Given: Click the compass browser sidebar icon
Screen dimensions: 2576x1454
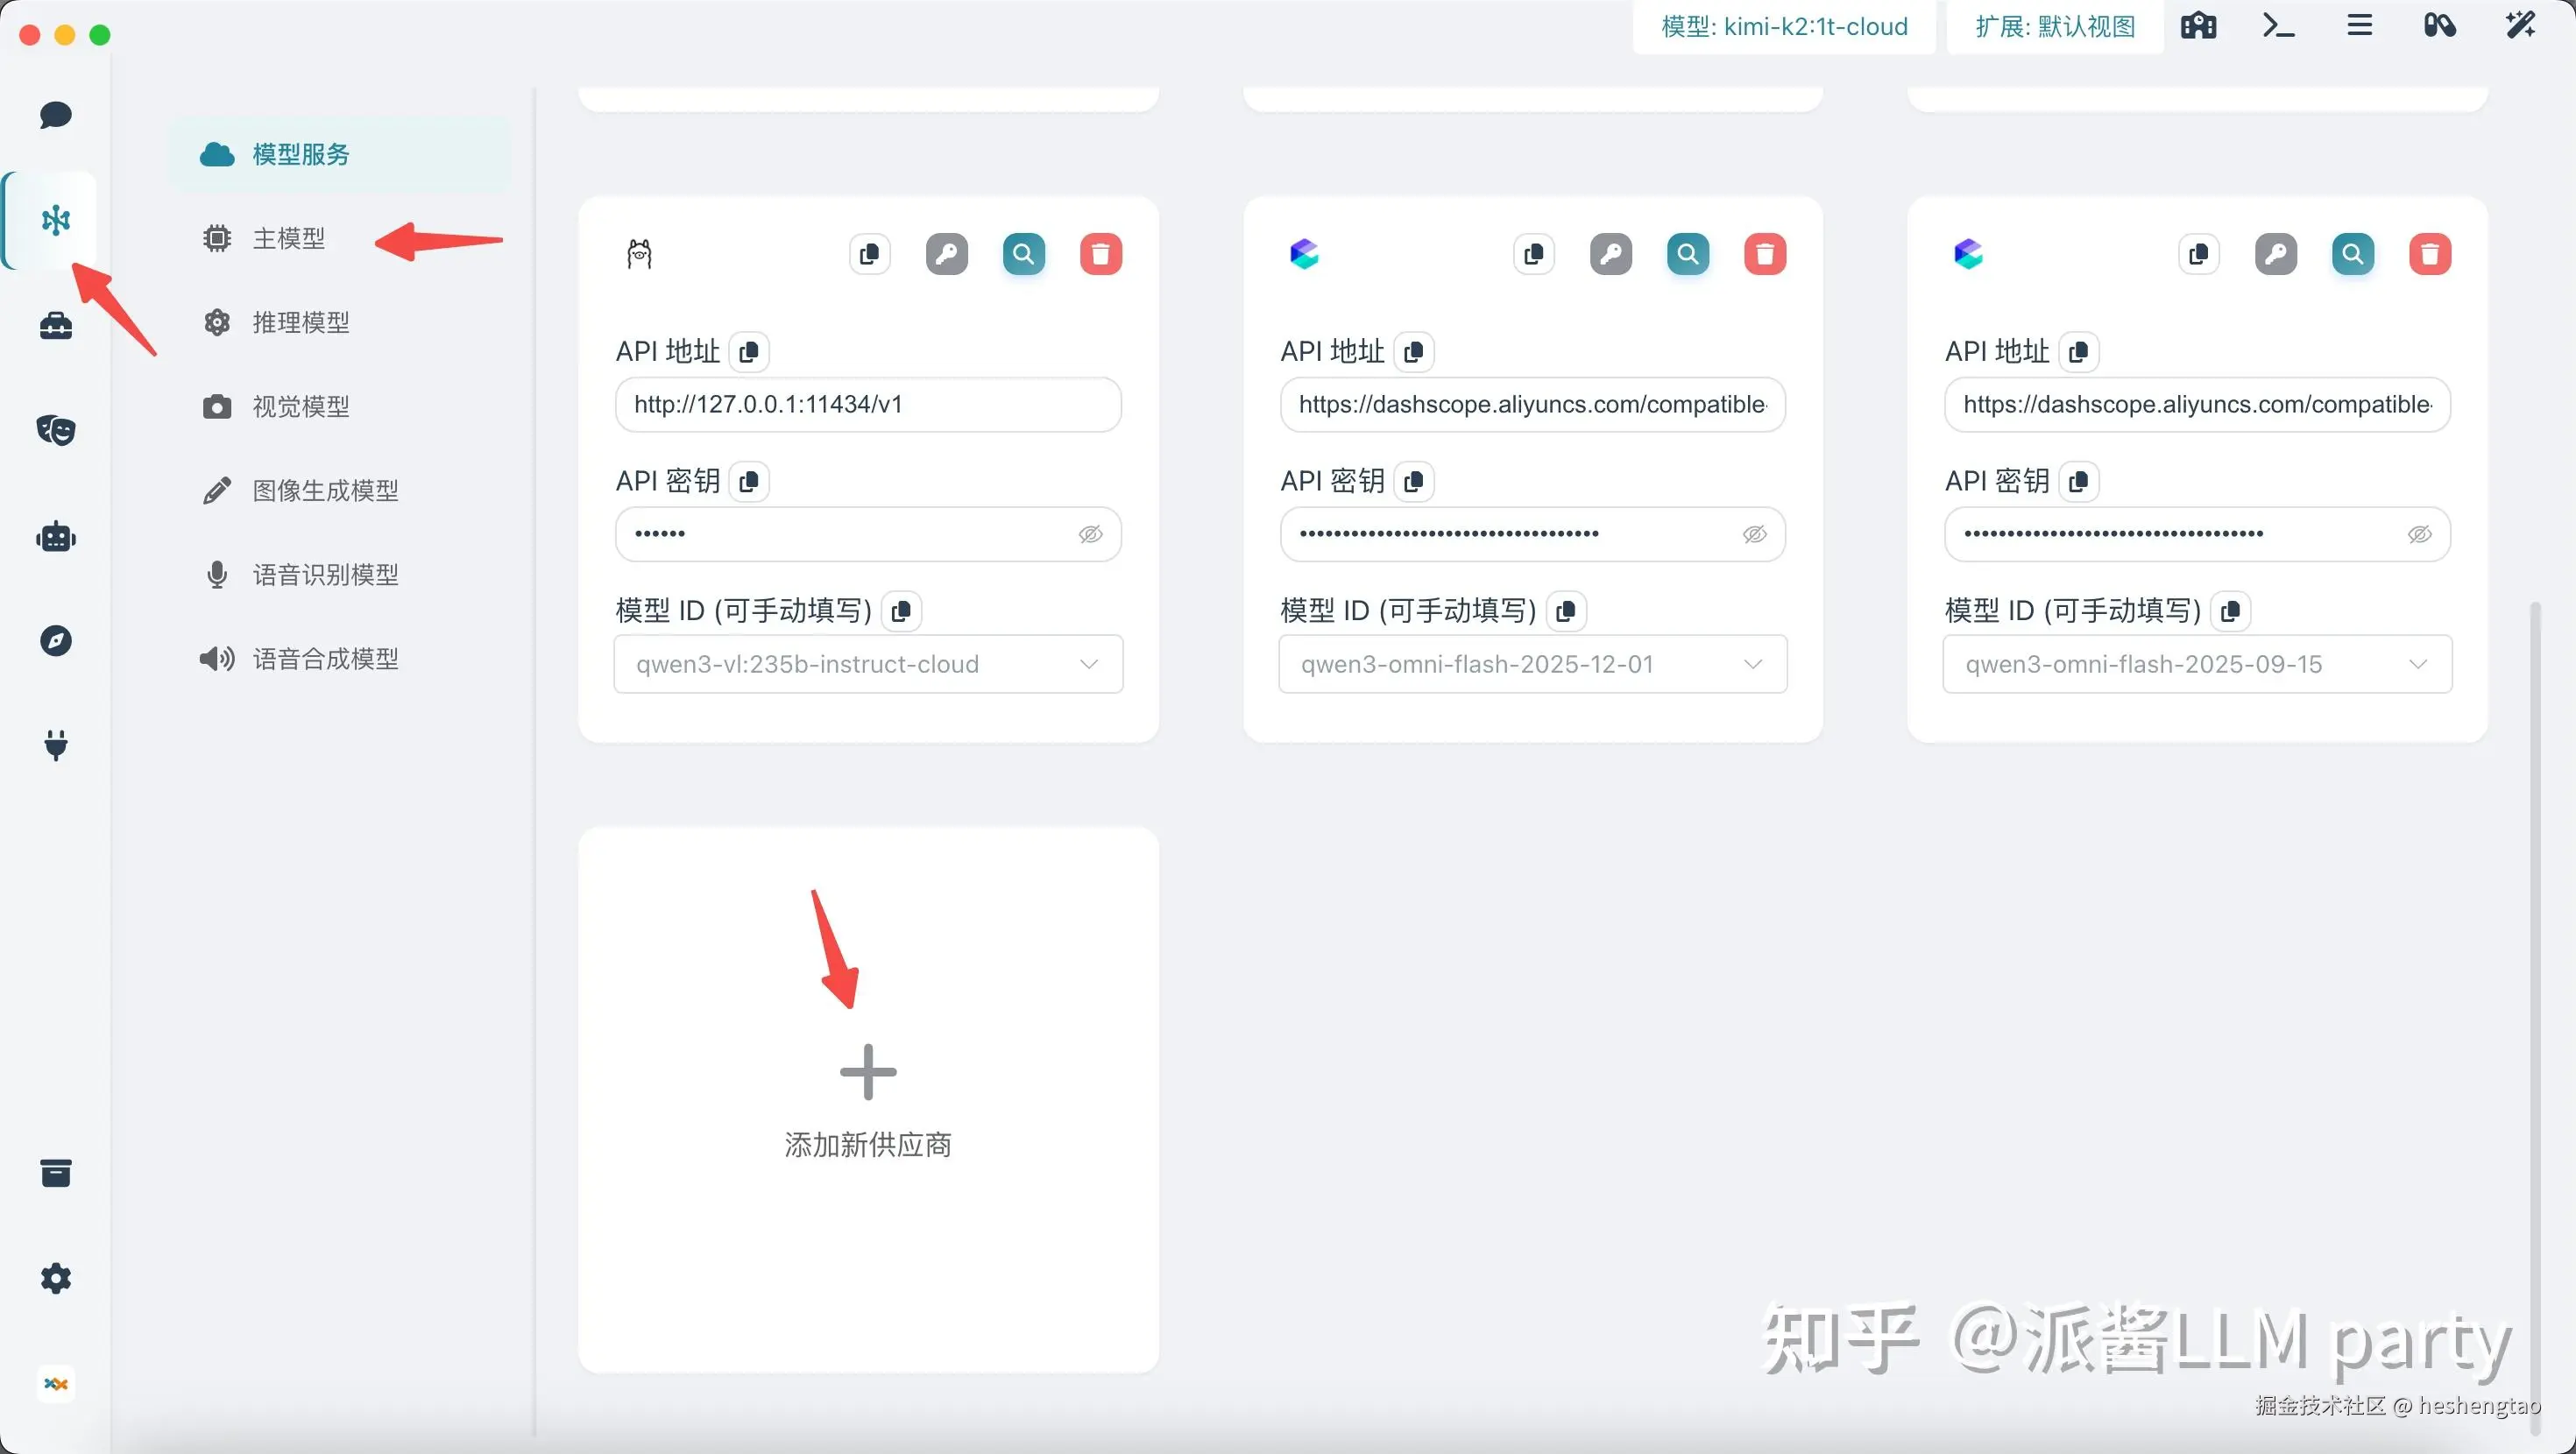Looking at the screenshot, I should point(56,640).
